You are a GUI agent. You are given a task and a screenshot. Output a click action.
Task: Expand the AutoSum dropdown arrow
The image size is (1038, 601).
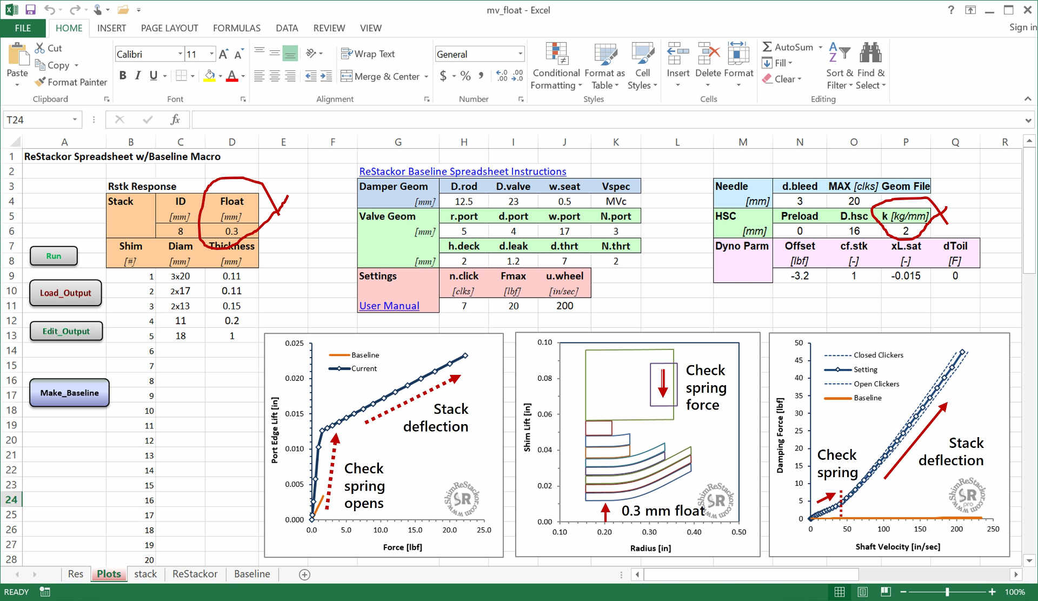pyautogui.click(x=820, y=47)
